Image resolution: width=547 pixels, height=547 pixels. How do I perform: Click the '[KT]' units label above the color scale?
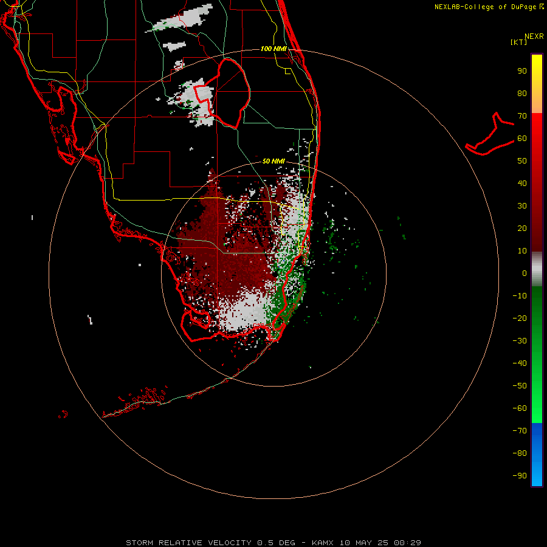pyautogui.click(x=519, y=42)
